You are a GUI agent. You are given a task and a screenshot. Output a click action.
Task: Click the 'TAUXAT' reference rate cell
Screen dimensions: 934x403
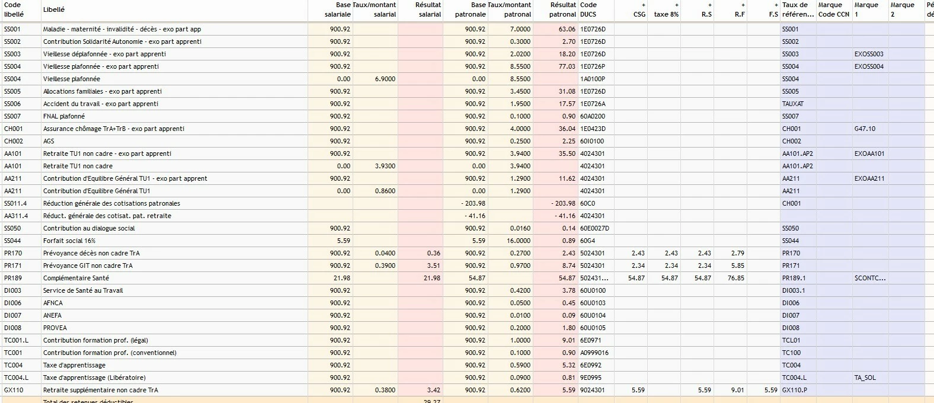(x=798, y=104)
